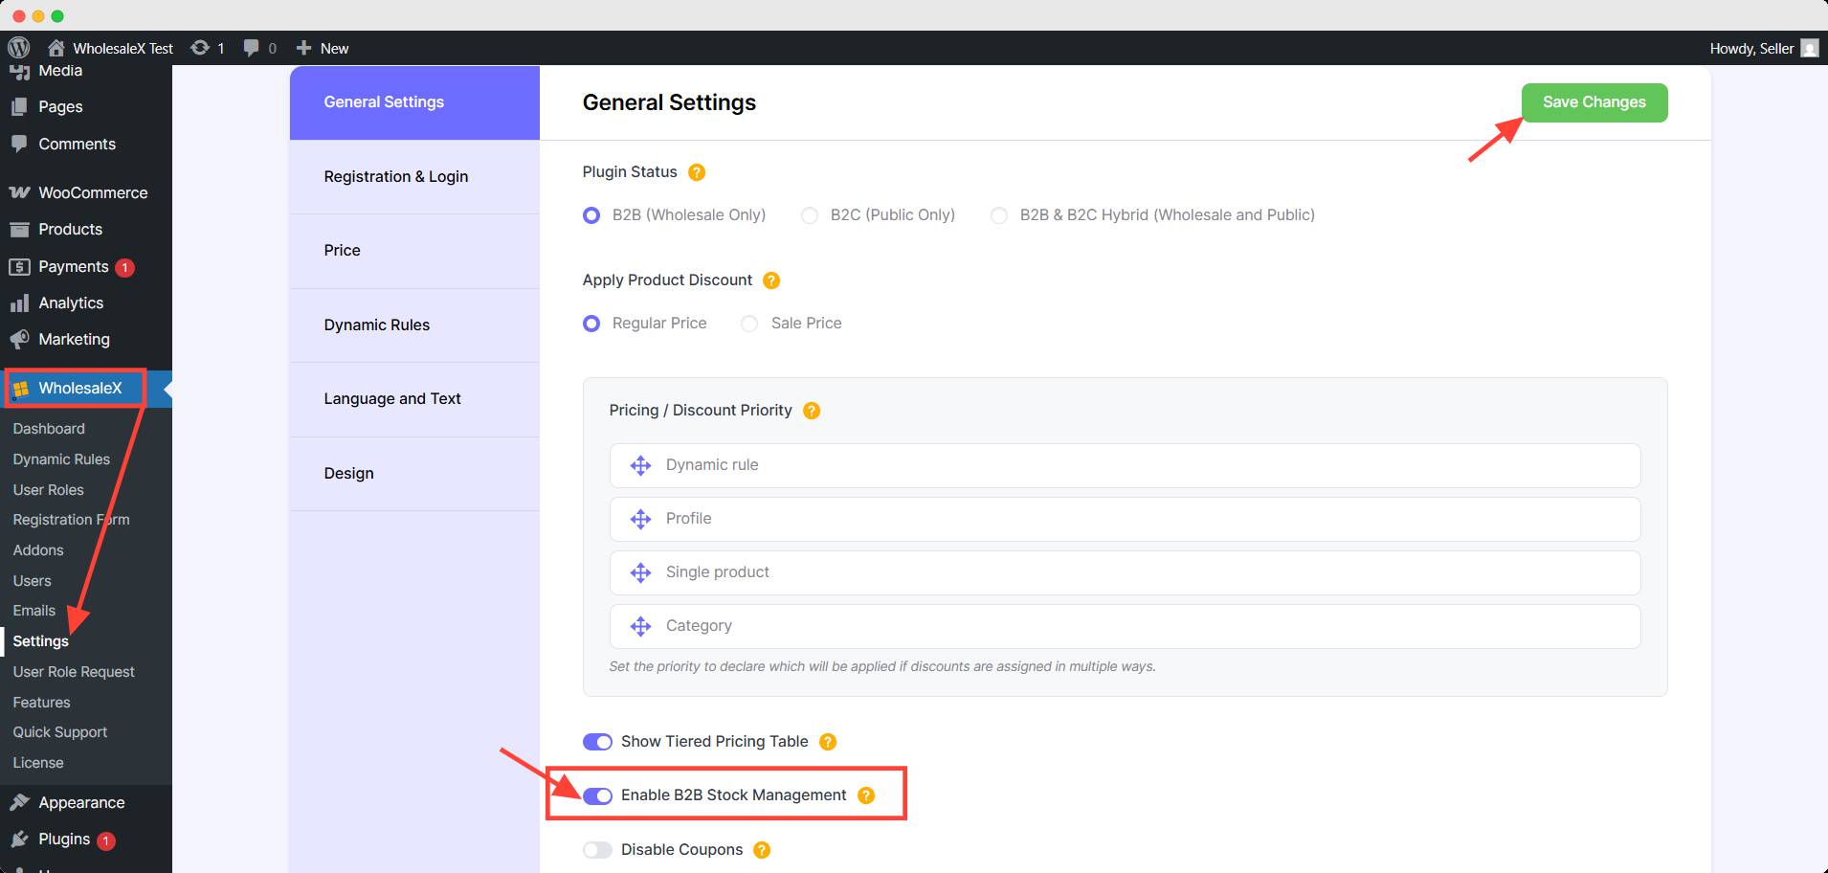The image size is (1828, 873).
Task: Click the Pages sidebar icon
Action: point(19,107)
